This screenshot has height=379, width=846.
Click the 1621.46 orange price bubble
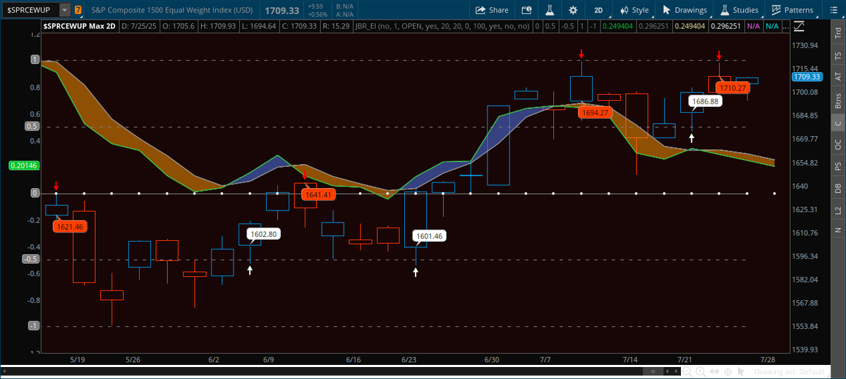coord(70,227)
